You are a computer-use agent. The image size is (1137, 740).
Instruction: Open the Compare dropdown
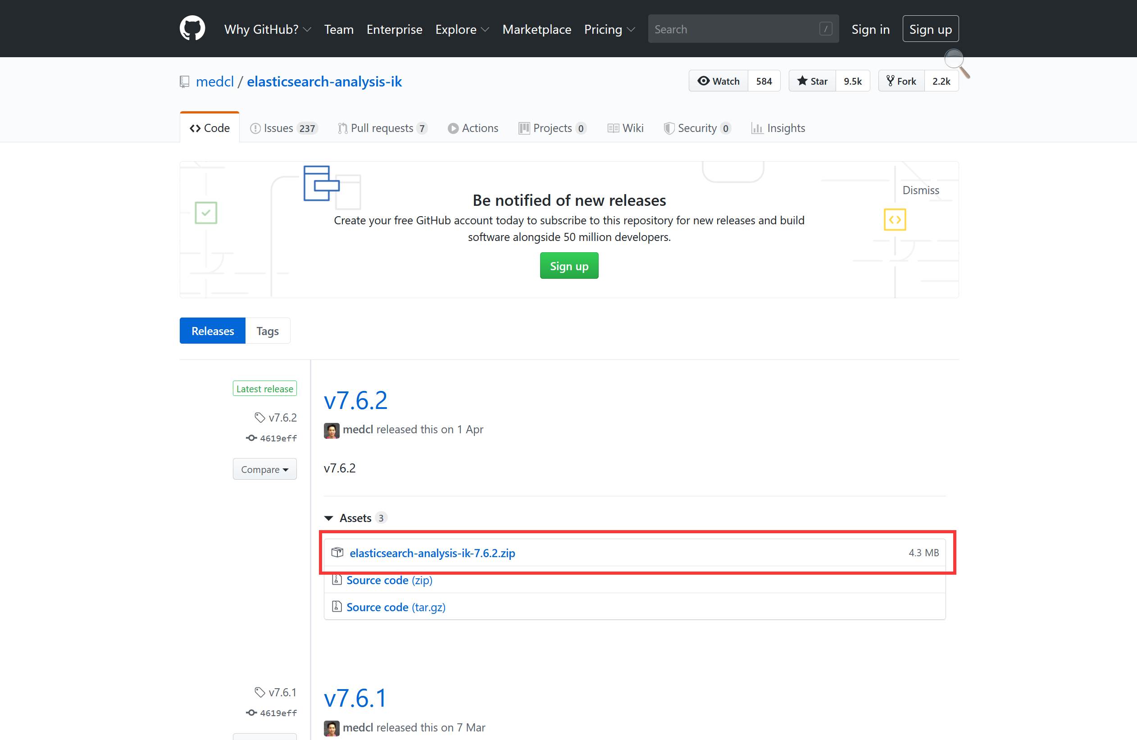[265, 469]
